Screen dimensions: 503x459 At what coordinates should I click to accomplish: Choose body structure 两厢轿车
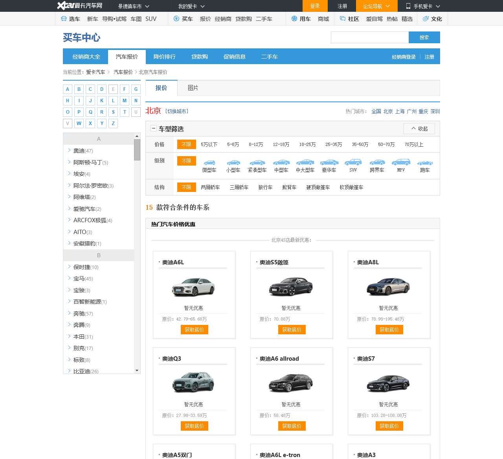tap(210, 188)
